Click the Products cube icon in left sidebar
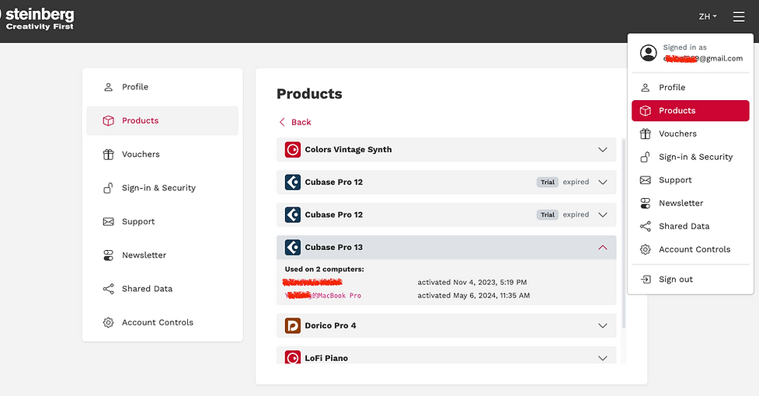The width and height of the screenshot is (759, 396). pos(109,121)
